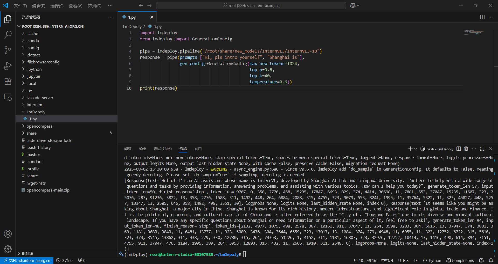Viewport: 498px width, 264px height.
Task: Collapse the LmDepoly folder
Action: tap(66, 112)
